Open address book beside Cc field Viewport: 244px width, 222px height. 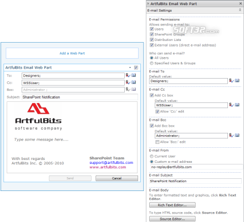point(134,82)
